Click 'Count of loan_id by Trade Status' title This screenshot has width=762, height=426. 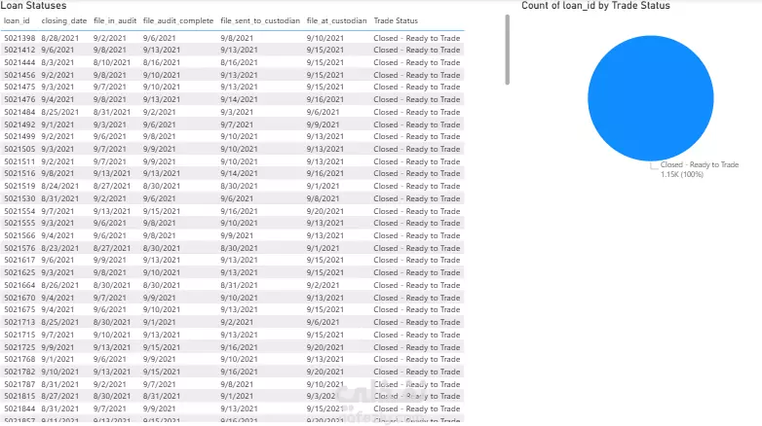tap(595, 6)
